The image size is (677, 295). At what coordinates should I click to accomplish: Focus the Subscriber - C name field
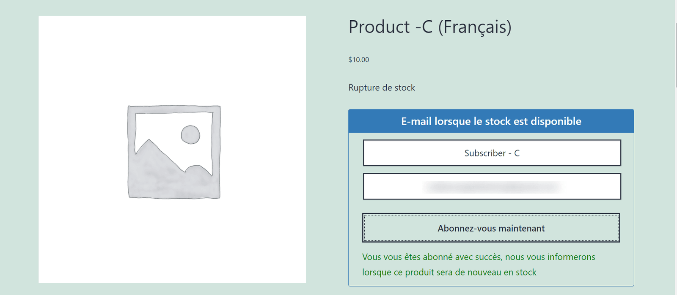492,153
